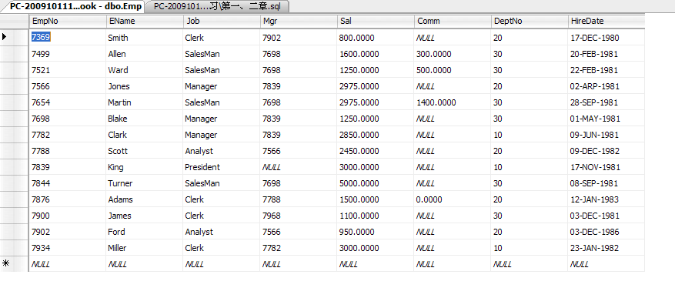Open the 第一、二章.sql query tab
The image size is (675, 298).
[217, 6]
